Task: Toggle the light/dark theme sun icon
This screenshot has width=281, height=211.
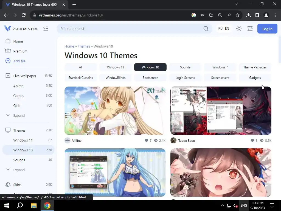Action: pos(239,29)
